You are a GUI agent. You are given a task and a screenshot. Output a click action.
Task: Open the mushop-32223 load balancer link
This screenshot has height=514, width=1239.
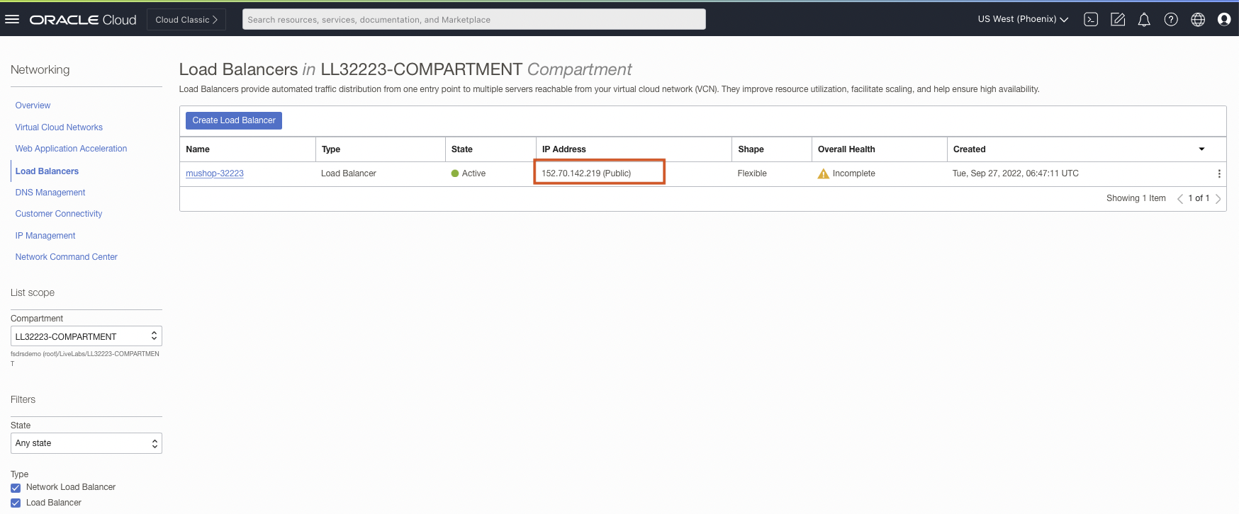[x=215, y=173]
